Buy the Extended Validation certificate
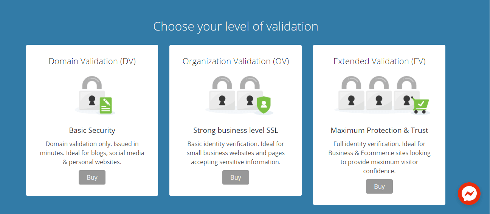The image size is (490, 214). click(379, 186)
